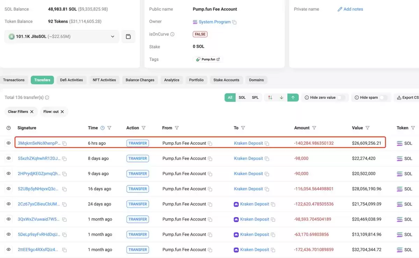Viewport: 419px width, 258px height.
Task: Click the Time column clock icon
Action: pos(103,128)
